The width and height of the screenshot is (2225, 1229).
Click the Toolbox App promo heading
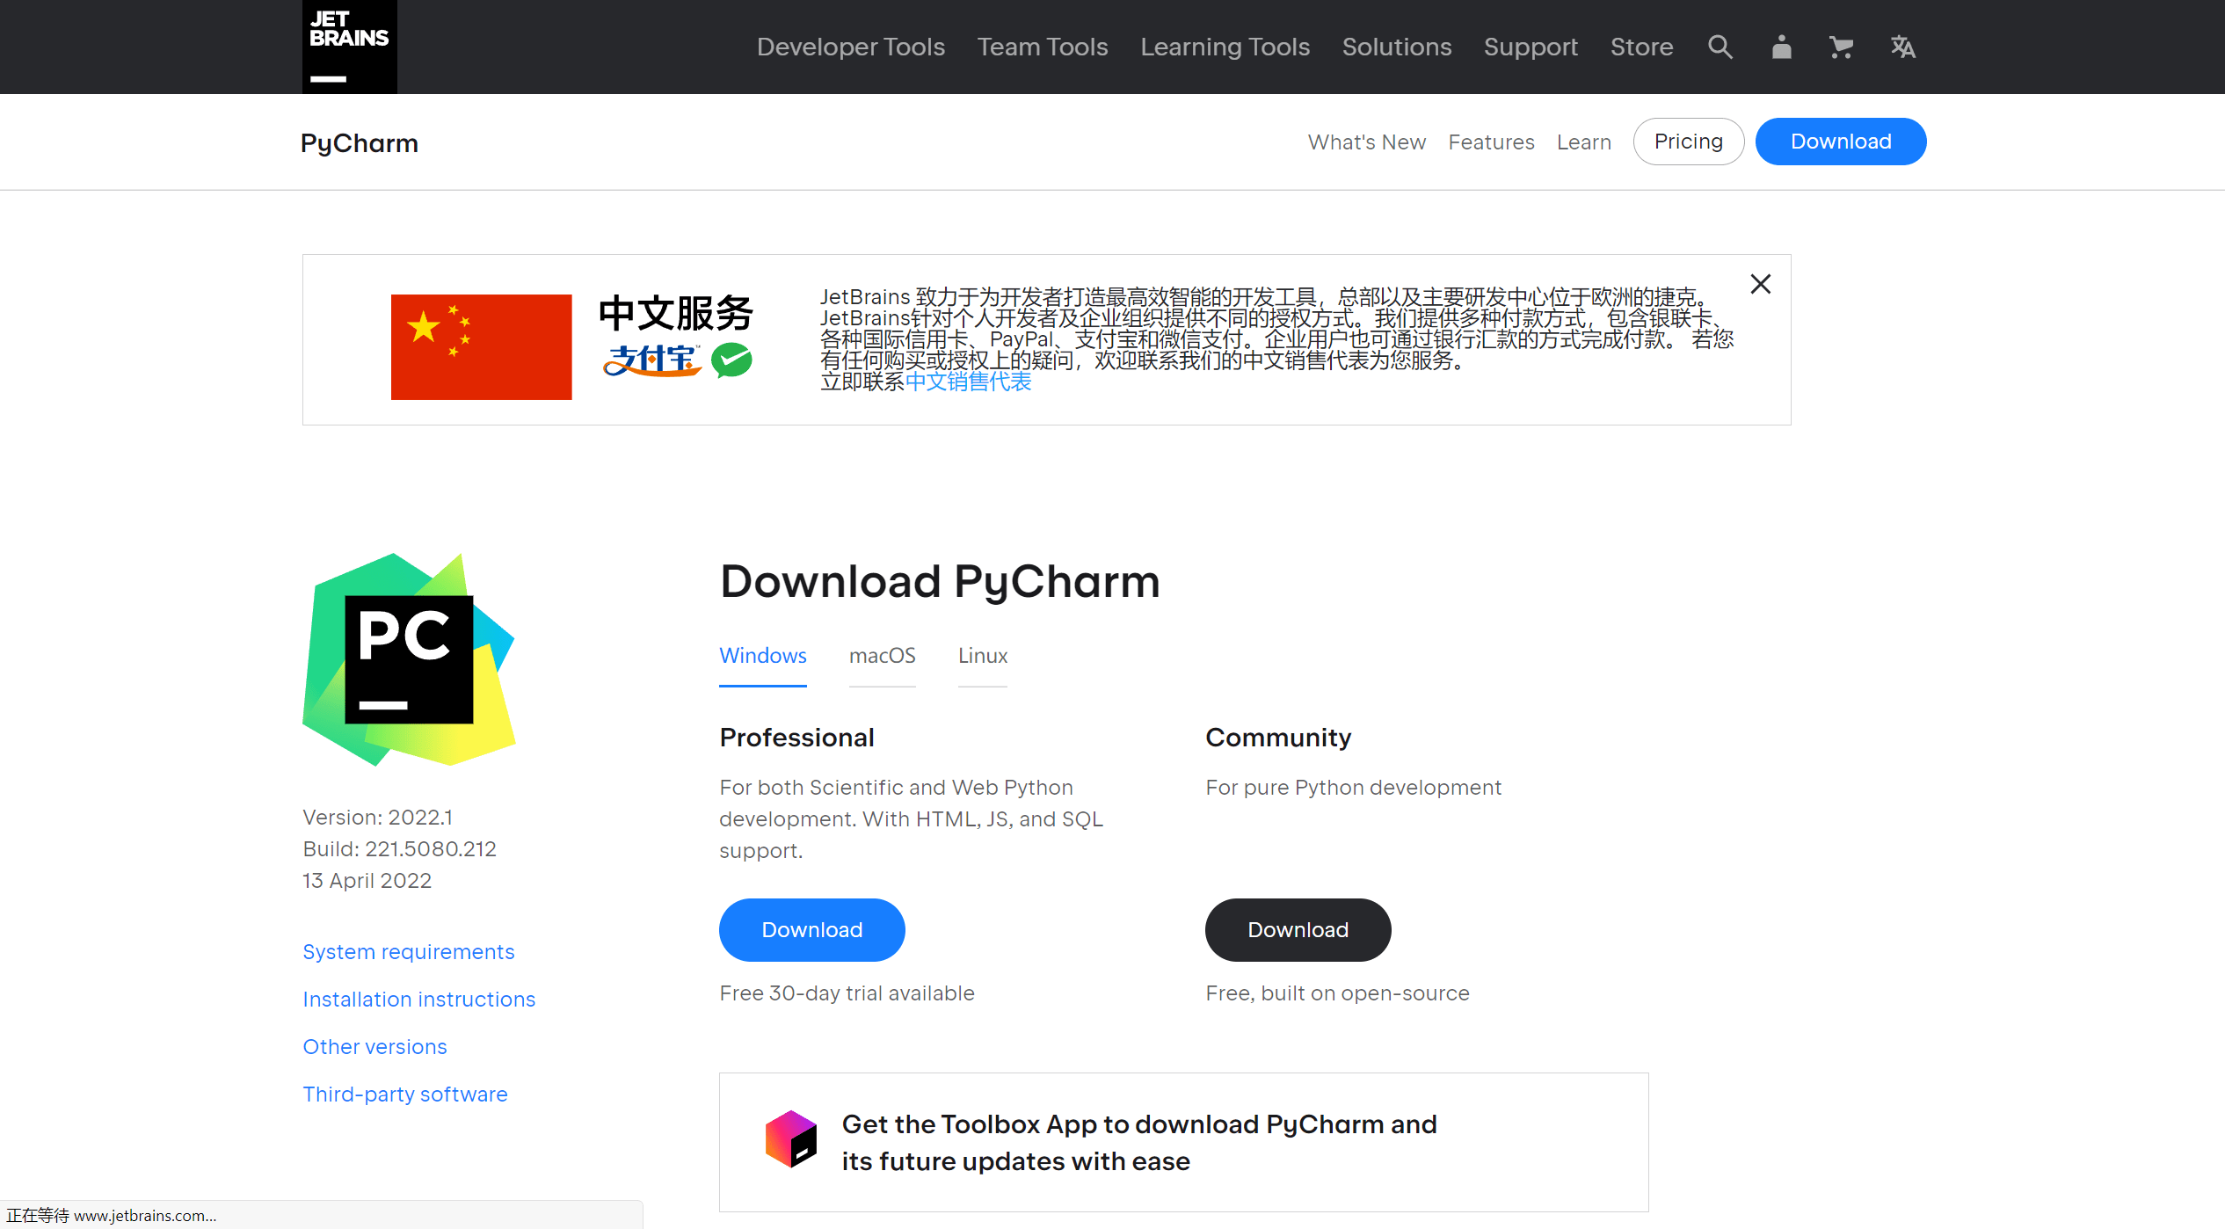(1139, 1143)
